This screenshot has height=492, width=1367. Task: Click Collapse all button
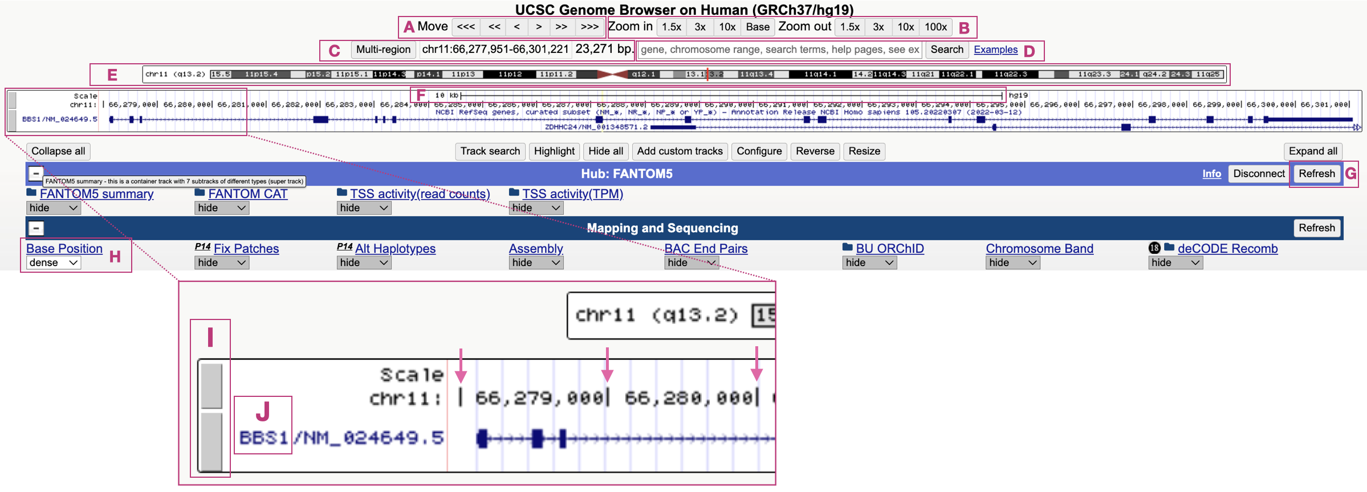tap(58, 151)
